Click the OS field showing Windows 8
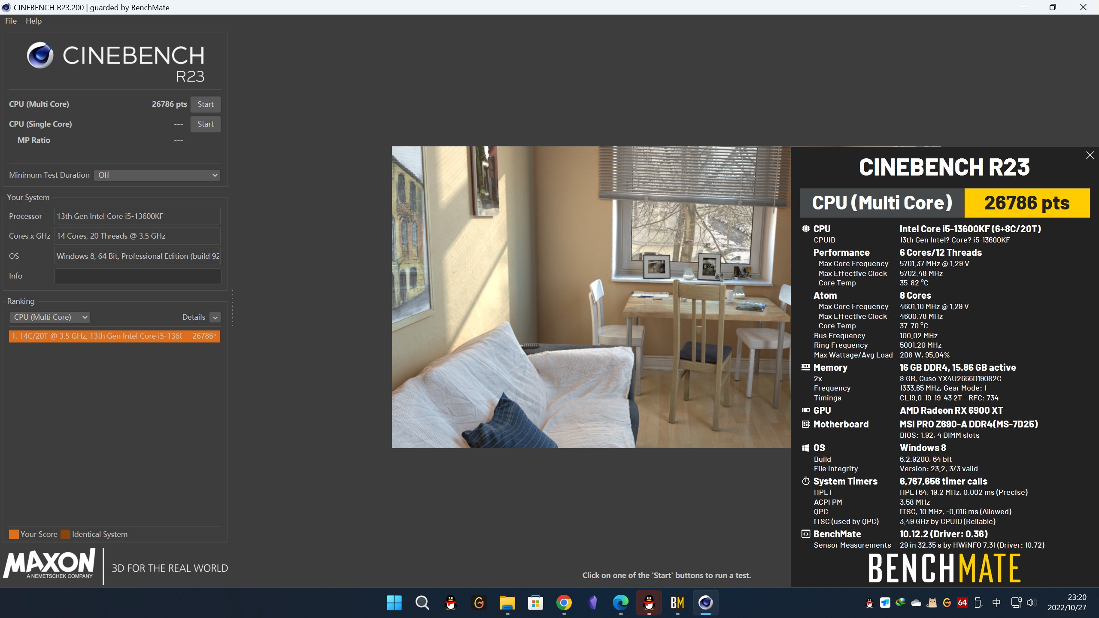The image size is (1099, 618). (x=137, y=256)
